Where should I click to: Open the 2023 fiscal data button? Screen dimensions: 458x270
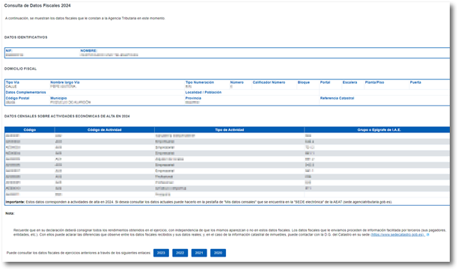pos(161,253)
